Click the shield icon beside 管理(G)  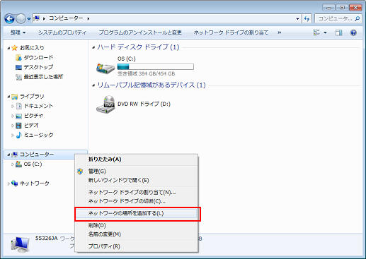[80, 171]
